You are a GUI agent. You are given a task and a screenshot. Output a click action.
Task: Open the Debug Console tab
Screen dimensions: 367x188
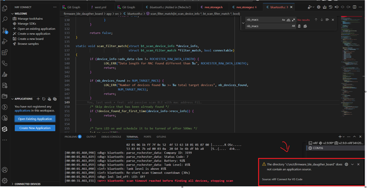click(x=111, y=136)
